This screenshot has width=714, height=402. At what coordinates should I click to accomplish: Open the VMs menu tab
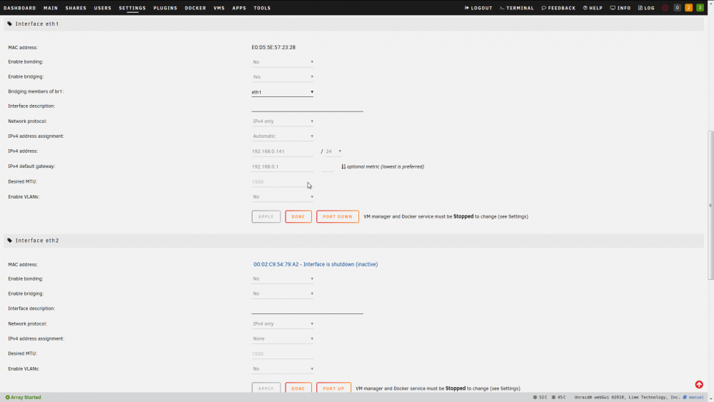tap(219, 8)
